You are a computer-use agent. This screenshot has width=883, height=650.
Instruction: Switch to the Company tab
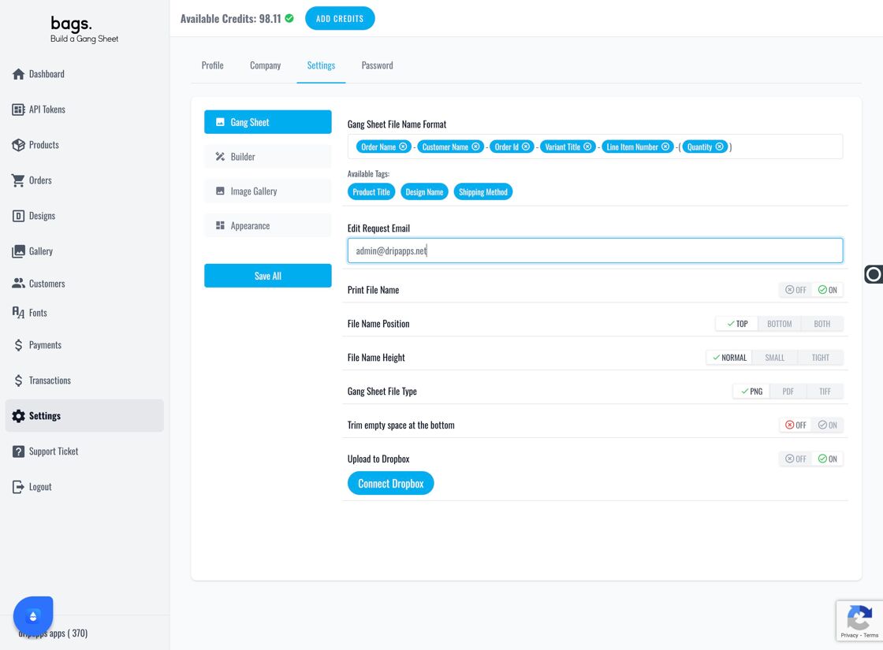pyautogui.click(x=265, y=65)
